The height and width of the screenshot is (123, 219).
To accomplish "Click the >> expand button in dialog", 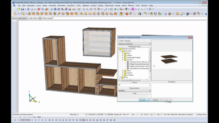I will pos(167,100).
